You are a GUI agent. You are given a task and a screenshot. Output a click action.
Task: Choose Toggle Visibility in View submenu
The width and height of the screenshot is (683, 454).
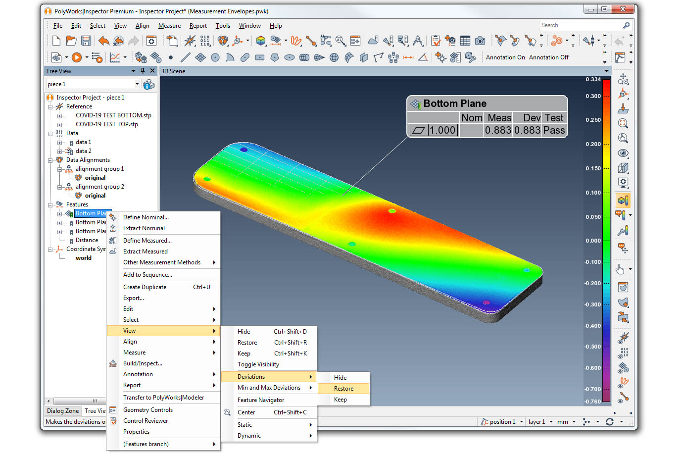coord(269,364)
